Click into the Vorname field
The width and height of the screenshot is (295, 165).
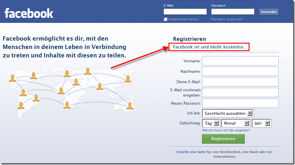click(240, 61)
